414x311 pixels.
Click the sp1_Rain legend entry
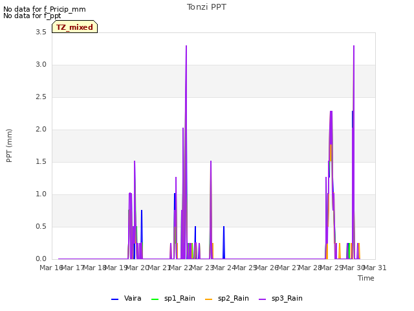tap(173, 299)
